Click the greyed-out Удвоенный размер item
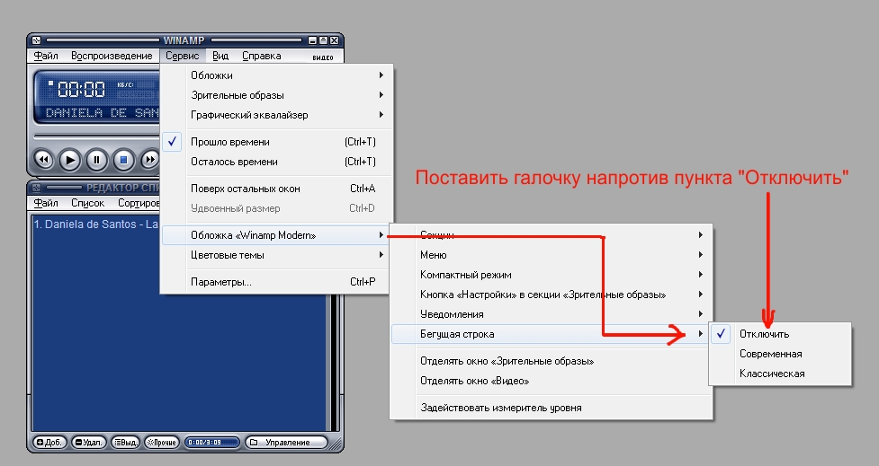 [277, 208]
